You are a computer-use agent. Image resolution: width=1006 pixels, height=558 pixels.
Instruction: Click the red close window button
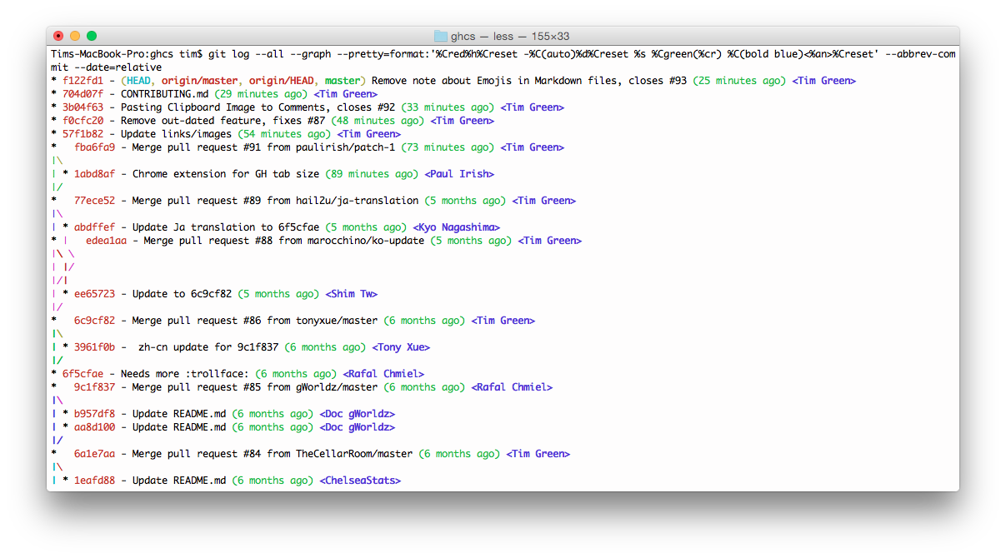click(x=58, y=36)
